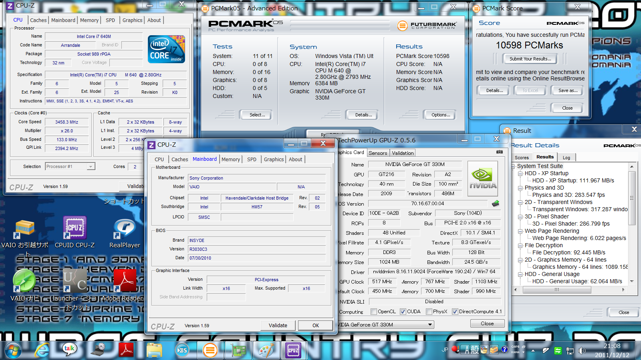
Task: Open the Paint taskbar icon
Action: point(266,350)
